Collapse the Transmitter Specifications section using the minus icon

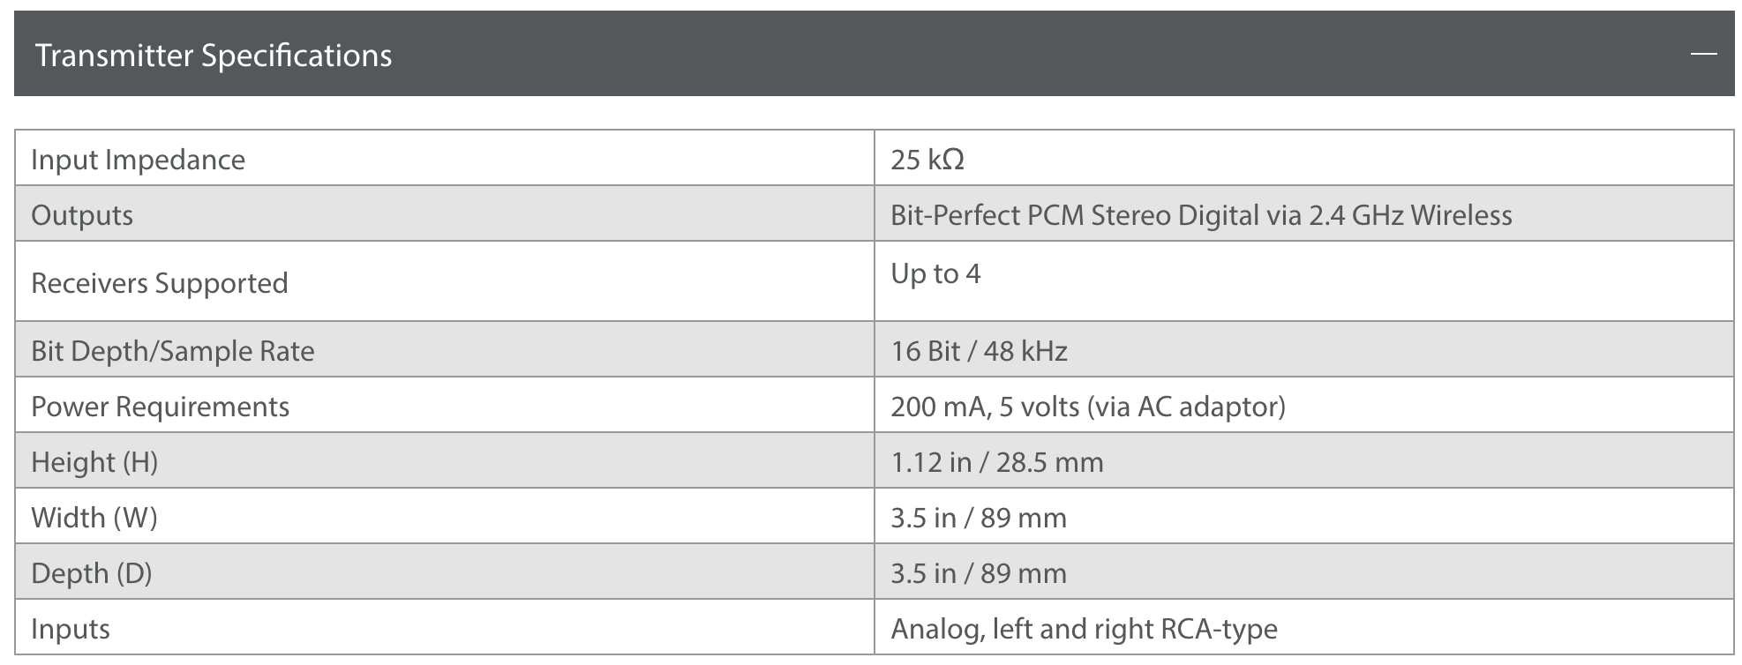click(1703, 56)
